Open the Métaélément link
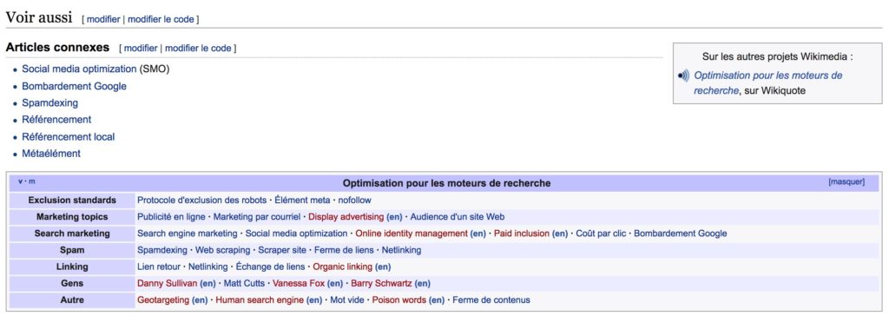 tap(51, 153)
